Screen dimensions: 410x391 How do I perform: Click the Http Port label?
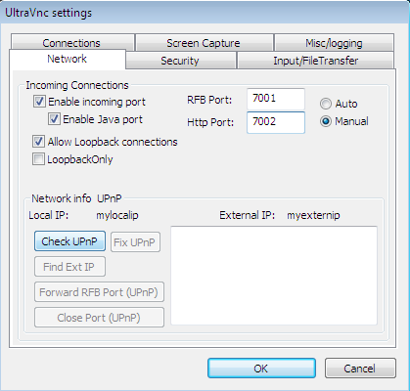(x=210, y=122)
